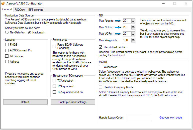Select the General tab

point(7,9)
